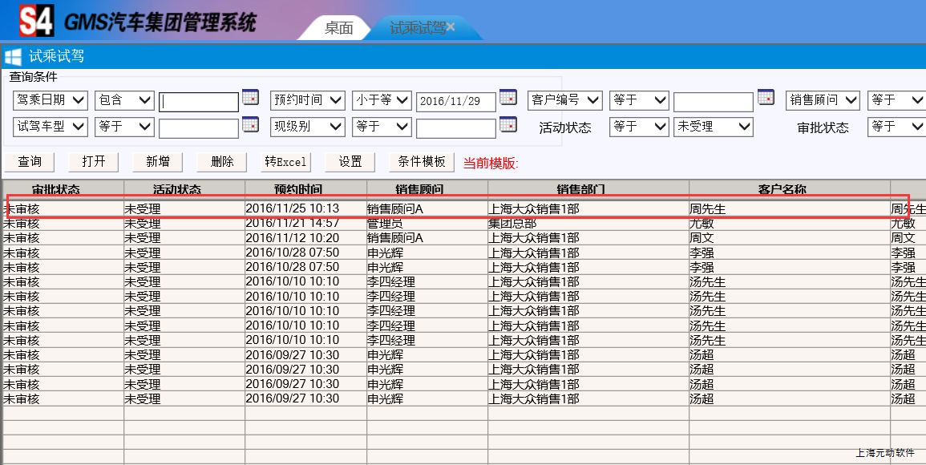Open the 小于等 operator dropdown
Screen dimensions: 926x465
[x=382, y=100]
